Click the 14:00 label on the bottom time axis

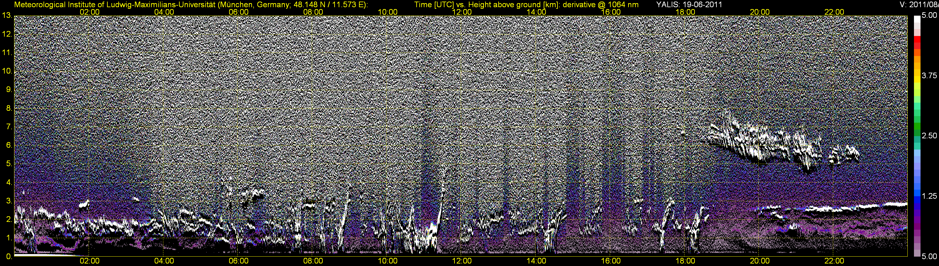(x=536, y=261)
